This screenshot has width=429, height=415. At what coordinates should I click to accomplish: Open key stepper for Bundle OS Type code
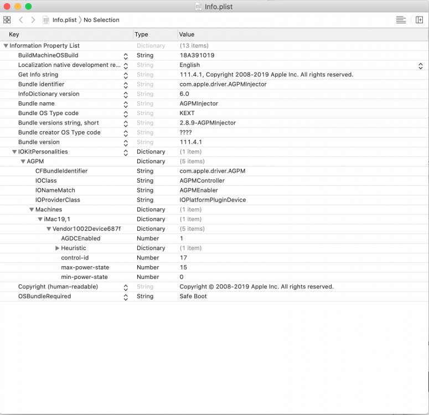point(126,114)
